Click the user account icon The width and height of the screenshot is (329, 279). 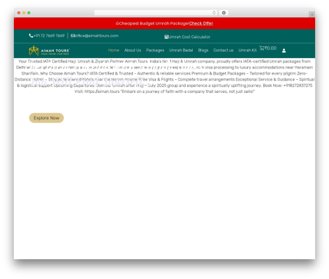tap(284, 51)
